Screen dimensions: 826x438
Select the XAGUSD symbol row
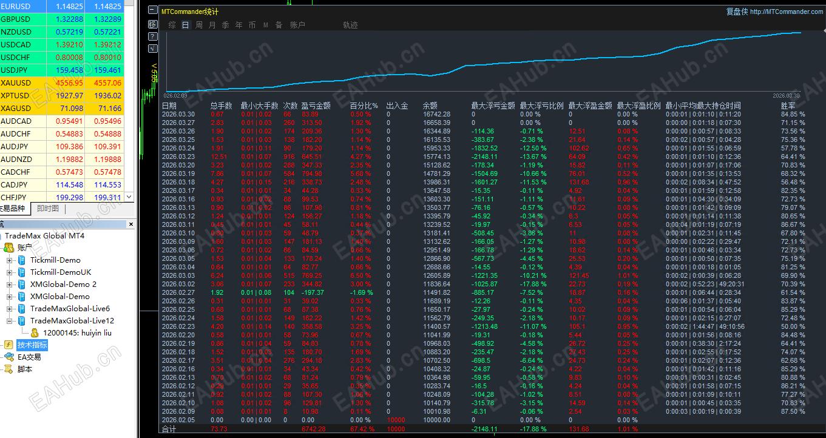(x=61, y=108)
